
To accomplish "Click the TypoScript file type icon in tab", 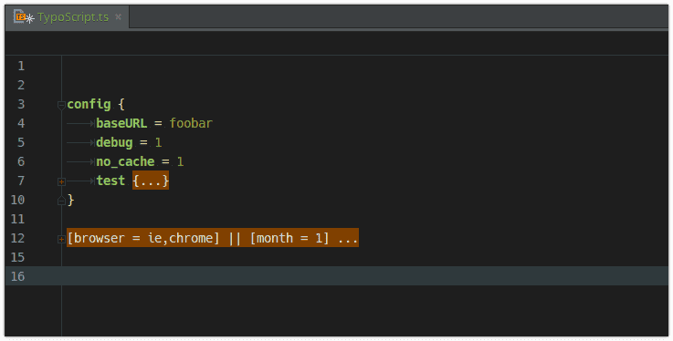I will 20,17.
